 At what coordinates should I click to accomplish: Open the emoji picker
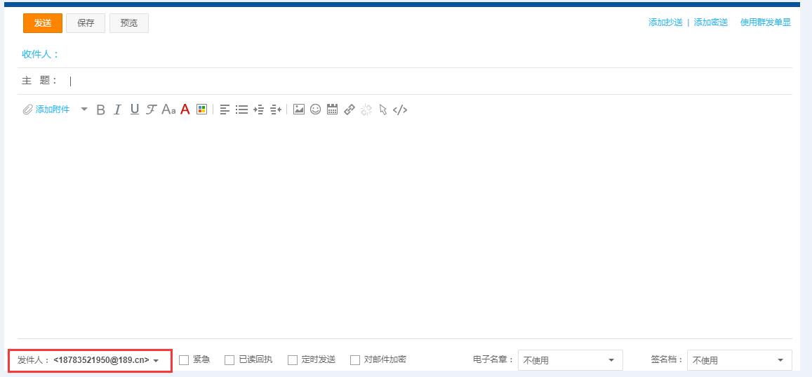316,110
